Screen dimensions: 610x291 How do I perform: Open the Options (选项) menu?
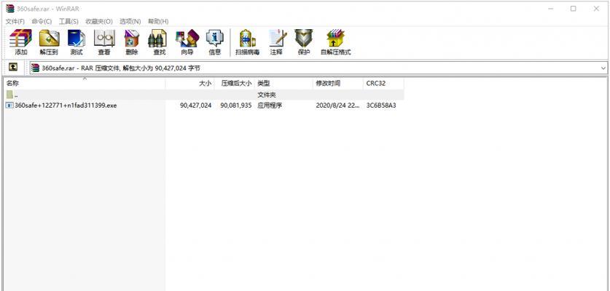click(130, 21)
